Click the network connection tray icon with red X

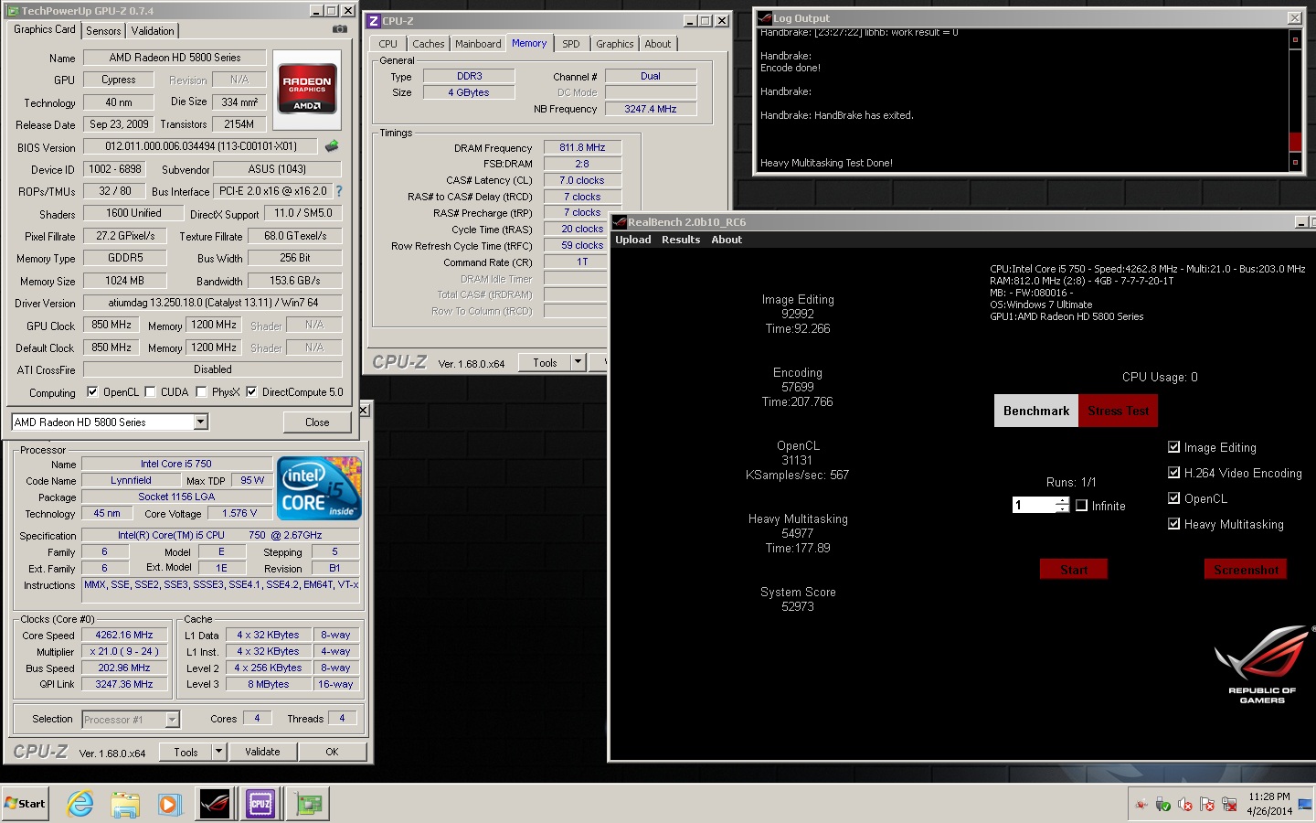pyautogui.click(x=1229, y=805)
